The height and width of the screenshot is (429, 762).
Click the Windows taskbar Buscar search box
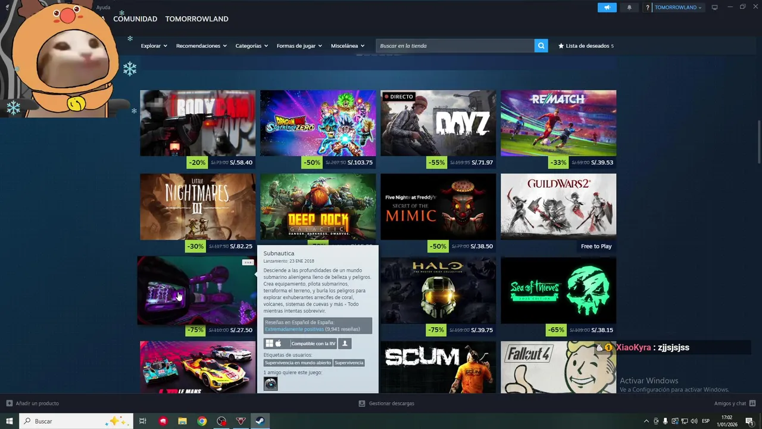75,421
